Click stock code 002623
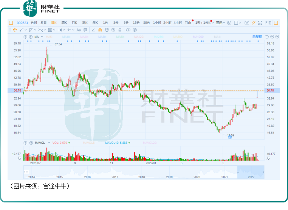This screenshot has height=210, width=288. coord(22,23)
